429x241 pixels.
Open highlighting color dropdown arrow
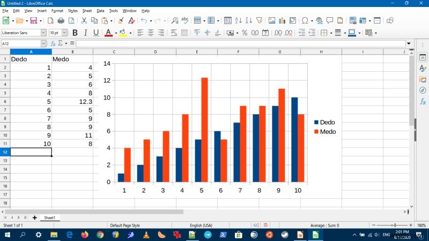click(130, 33)
